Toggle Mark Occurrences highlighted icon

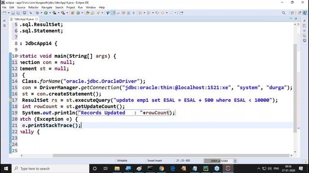pos(113,13)
